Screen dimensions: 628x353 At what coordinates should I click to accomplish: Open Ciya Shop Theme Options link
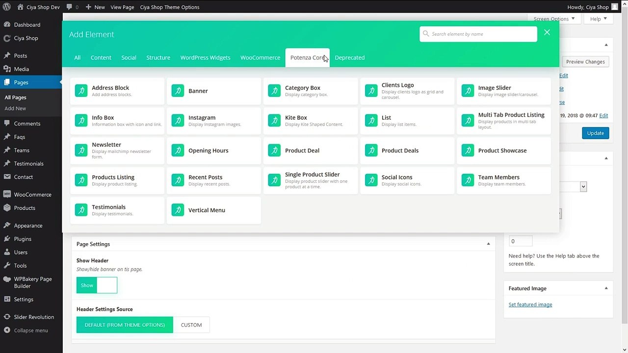click(170, 7)
